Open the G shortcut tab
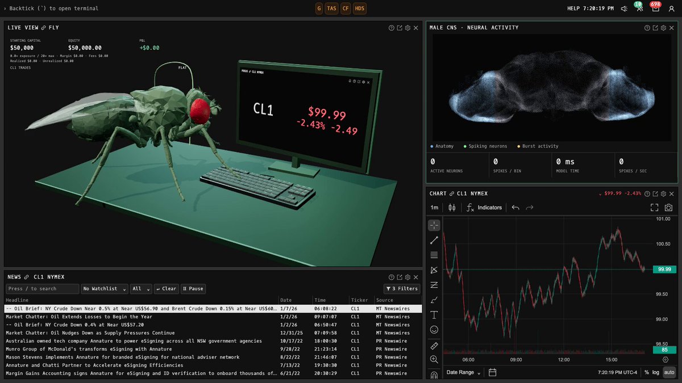682x383 pixels. 319,9
